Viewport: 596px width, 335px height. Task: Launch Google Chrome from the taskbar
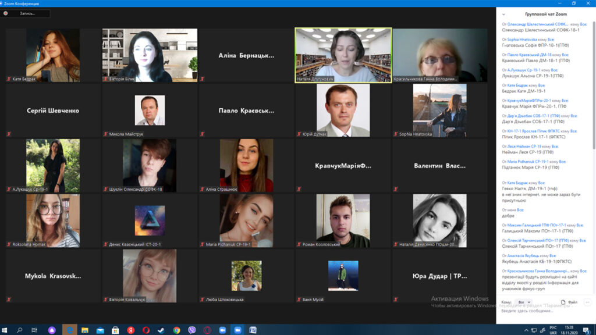pyautogui.click(x=176, y=330)
